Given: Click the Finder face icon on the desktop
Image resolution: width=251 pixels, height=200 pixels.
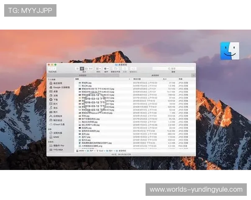Looking at the screenshot, I should pos(230,51).
